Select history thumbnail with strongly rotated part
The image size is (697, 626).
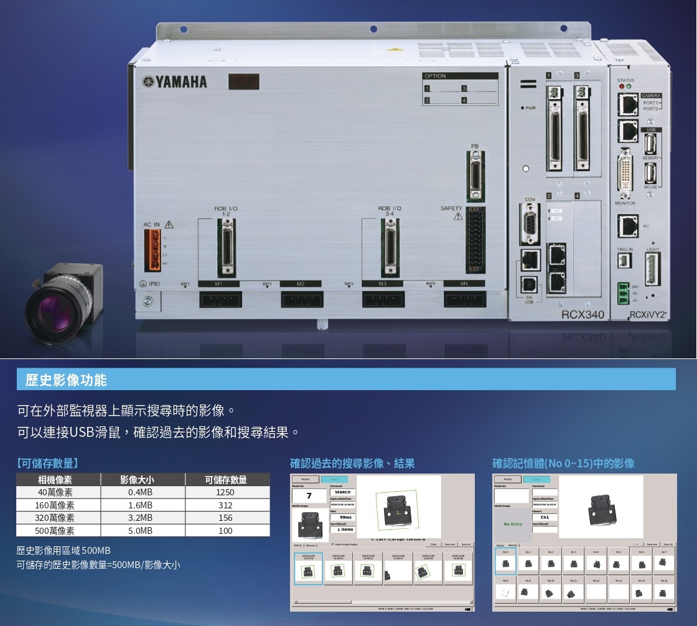(x=428, y=569)
